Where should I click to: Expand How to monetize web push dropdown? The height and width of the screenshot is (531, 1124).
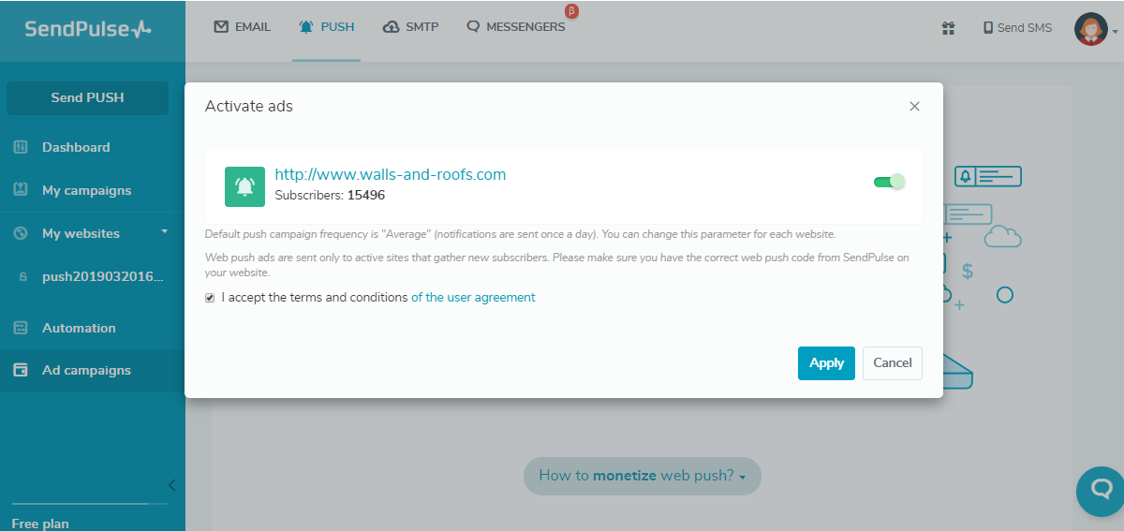point(643,476)
